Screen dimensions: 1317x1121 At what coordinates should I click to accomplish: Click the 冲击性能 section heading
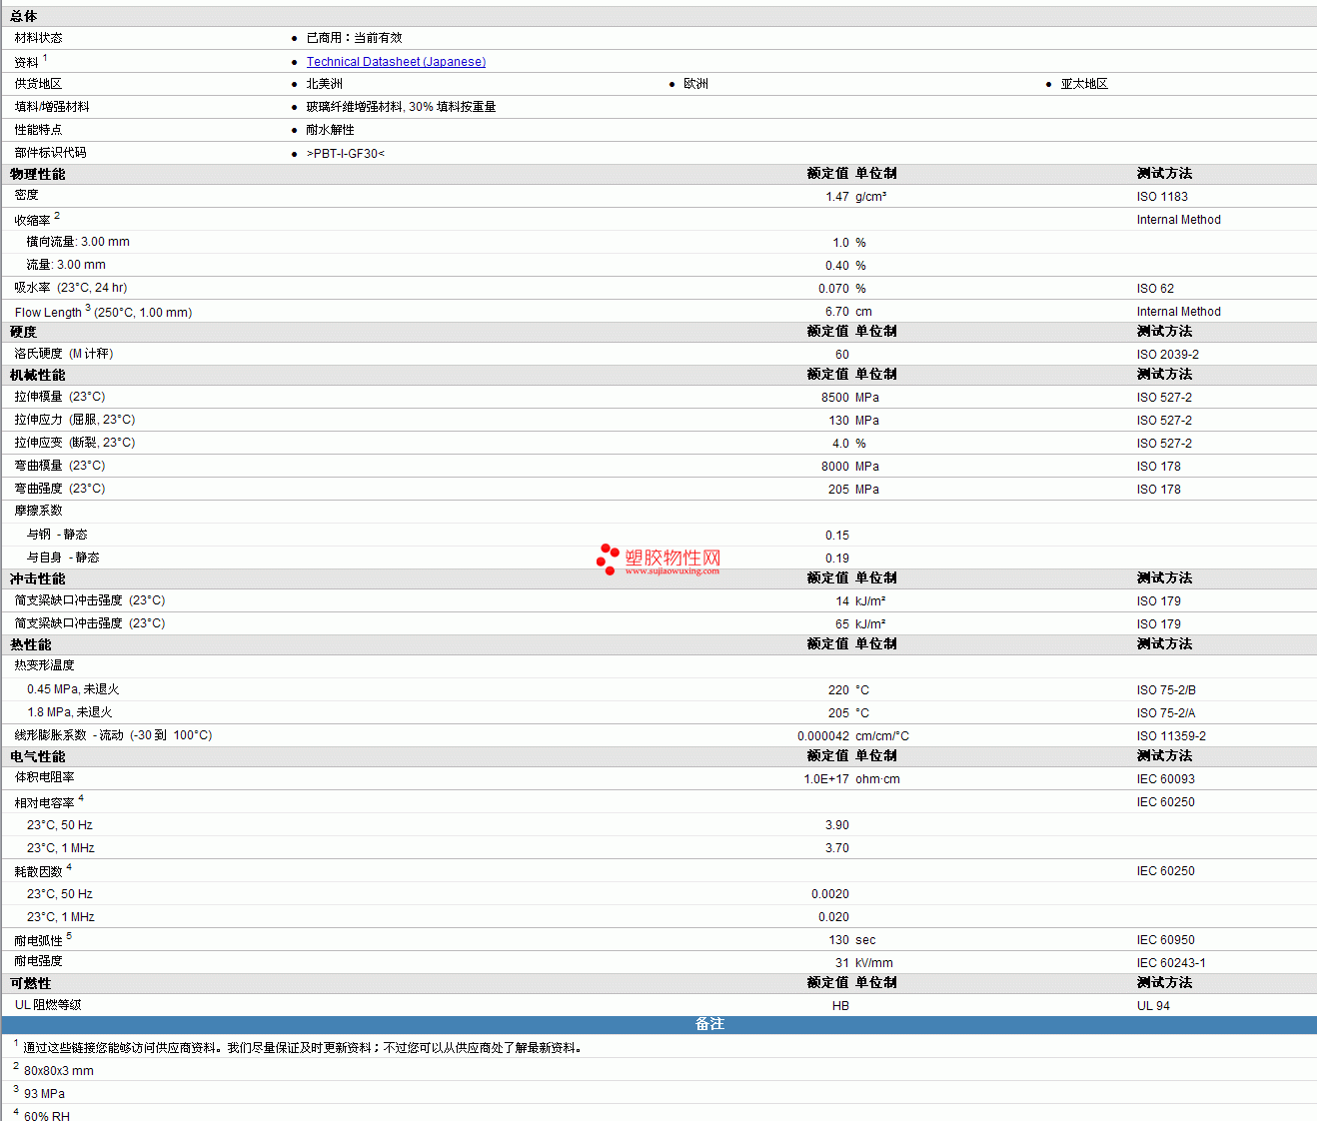coord(38,578)
